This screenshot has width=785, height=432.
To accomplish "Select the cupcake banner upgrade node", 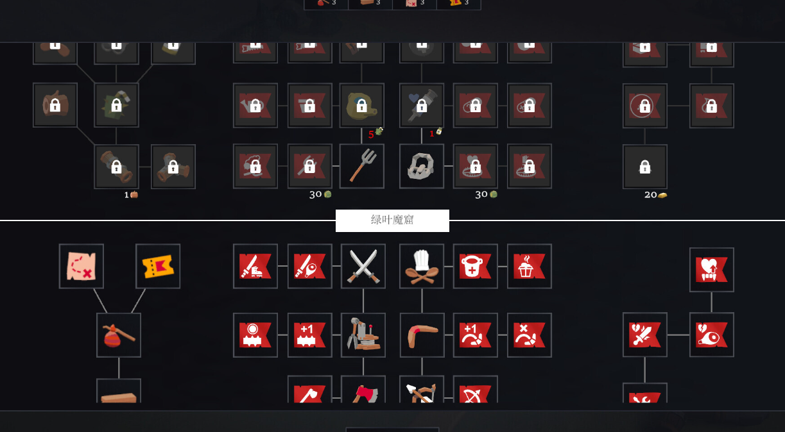I will coord(530,266).
